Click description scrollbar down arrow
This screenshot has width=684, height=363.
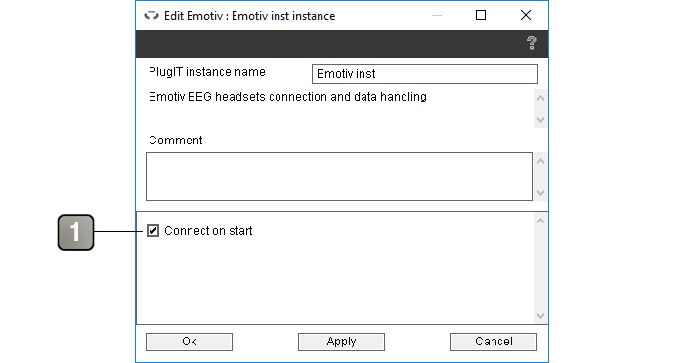(x=541, y=120)
